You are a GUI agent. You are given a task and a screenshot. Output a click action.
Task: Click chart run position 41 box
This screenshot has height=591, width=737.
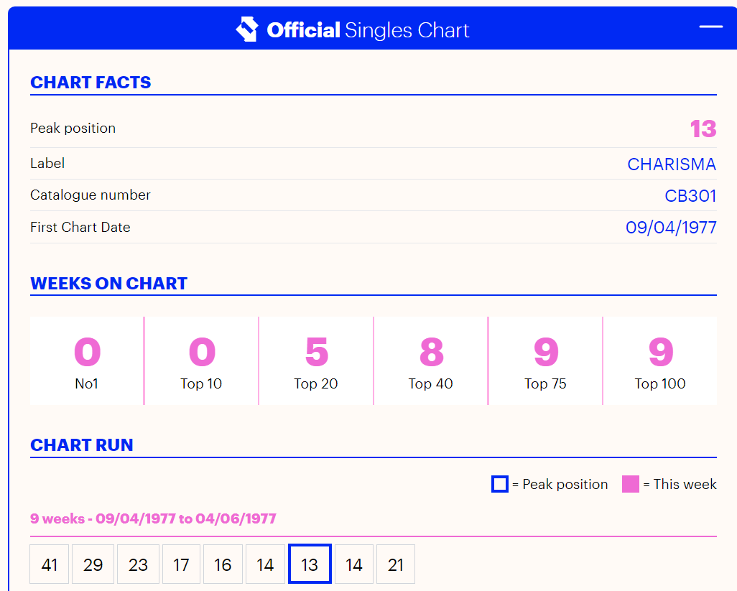tap(50, 564)
